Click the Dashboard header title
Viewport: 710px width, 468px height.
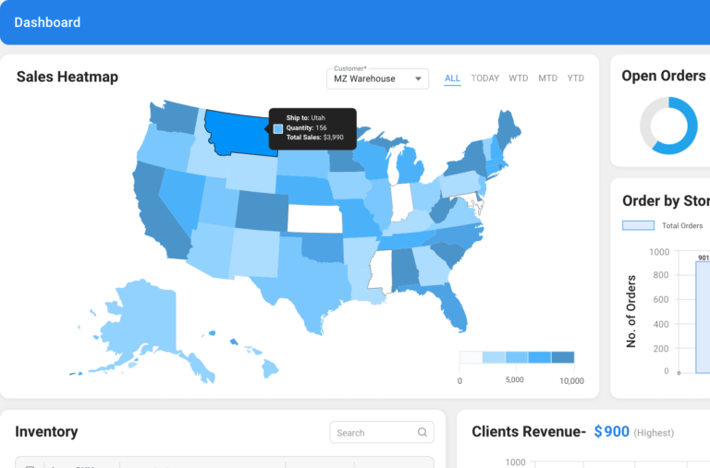pos(47,22)
